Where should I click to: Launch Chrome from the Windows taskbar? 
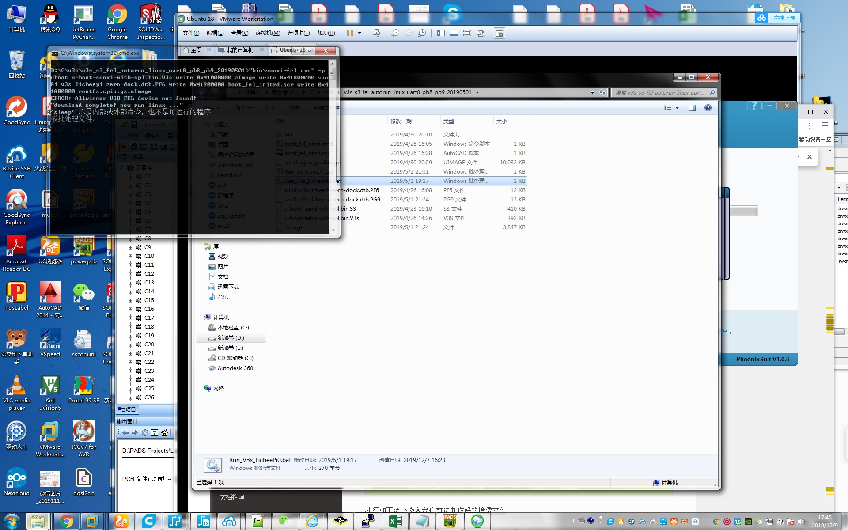tap(67, 522)
